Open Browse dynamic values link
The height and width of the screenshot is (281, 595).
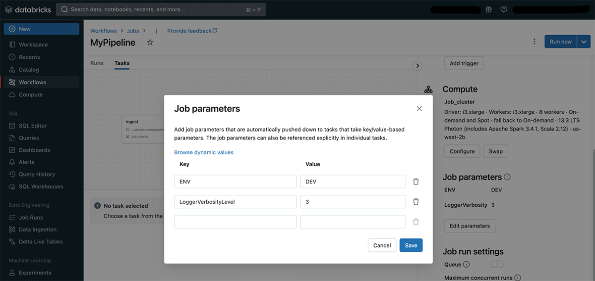[x=204, y=152]
